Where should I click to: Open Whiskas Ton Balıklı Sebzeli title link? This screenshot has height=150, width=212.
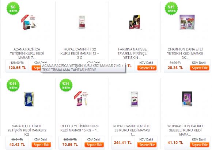pos(185,130)
